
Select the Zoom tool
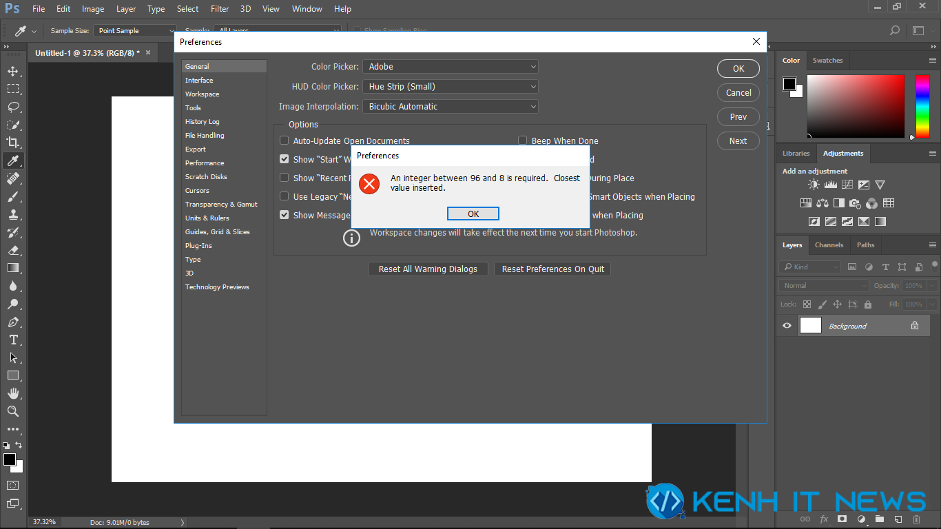click(x=12, y=411)
